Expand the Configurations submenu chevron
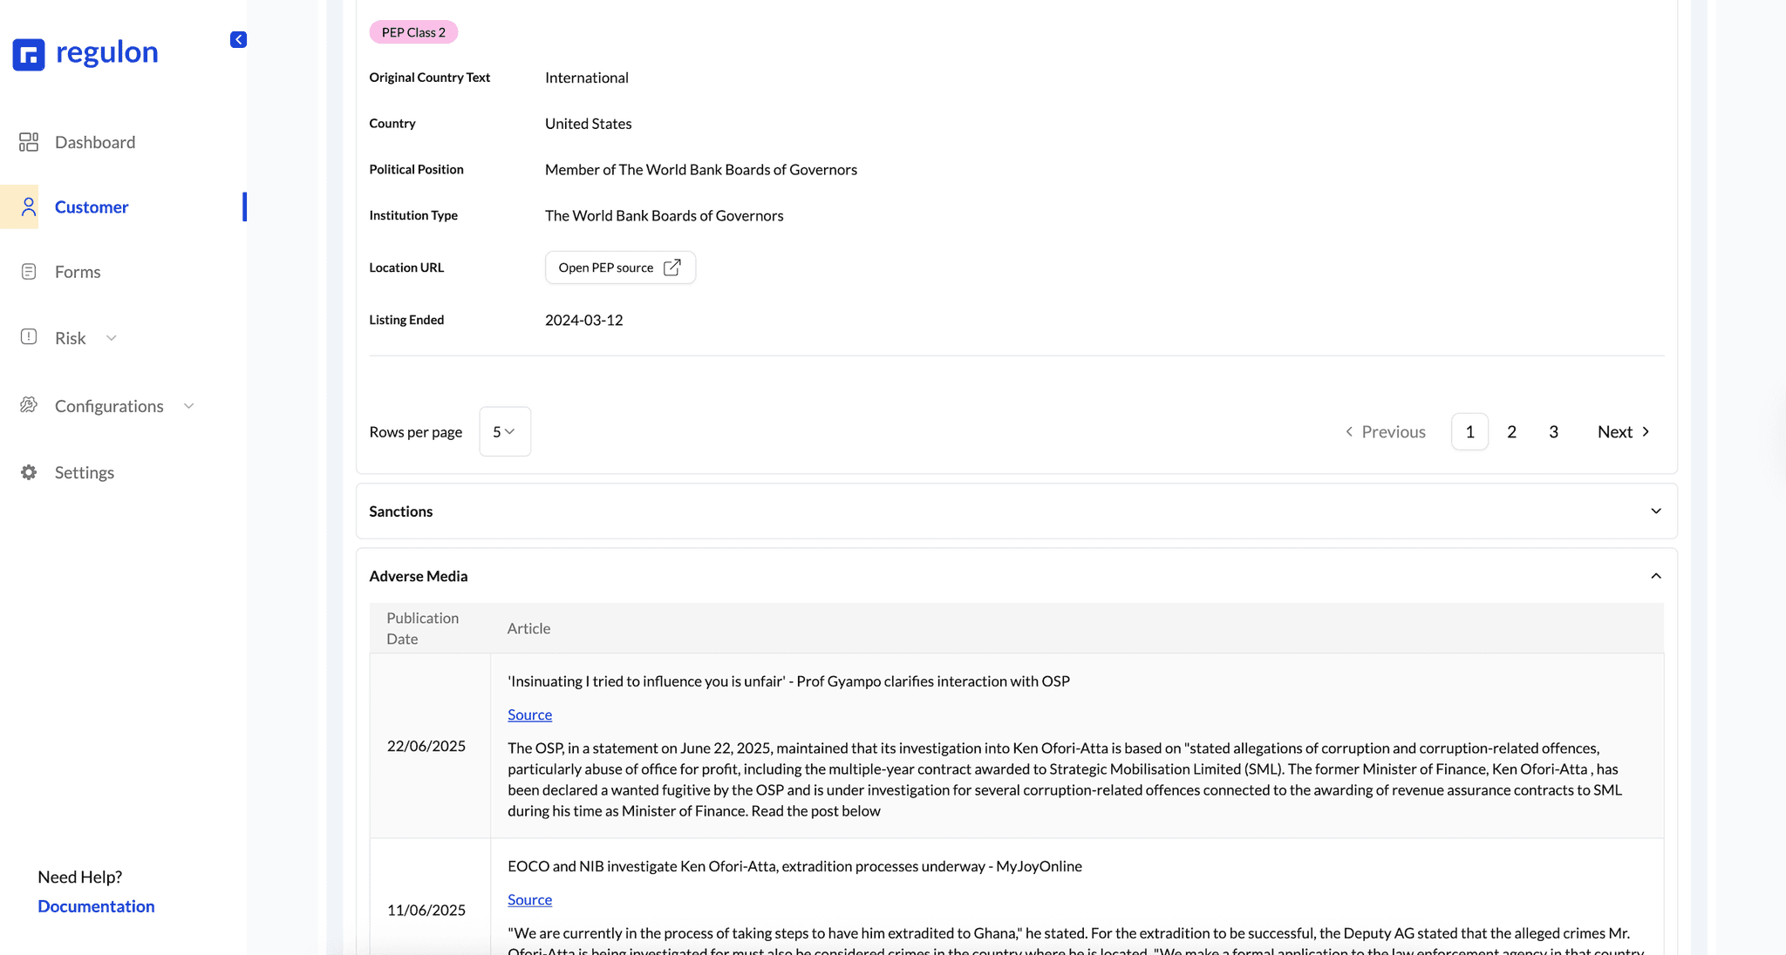This screenshot has width=1786, height=955. pos(188,406)
